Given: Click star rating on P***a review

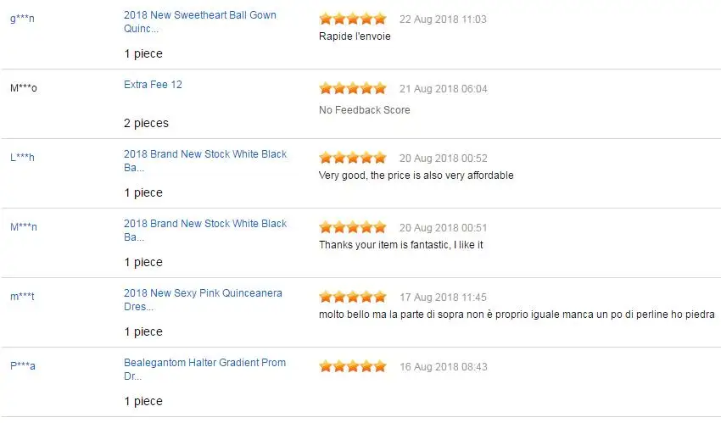Looking at the screenshot, I should [x=352, y=366].
